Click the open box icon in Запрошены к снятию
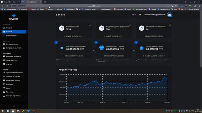The image size is (202, 113). click(102, 48)
